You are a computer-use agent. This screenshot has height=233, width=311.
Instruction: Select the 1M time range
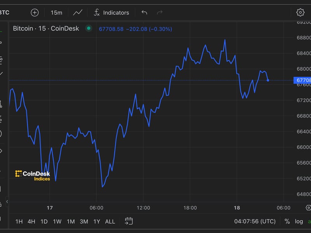pos(70,221)
